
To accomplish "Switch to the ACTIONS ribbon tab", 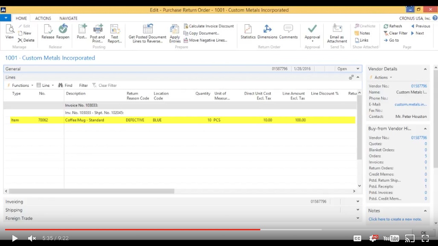I will [43, 18].
